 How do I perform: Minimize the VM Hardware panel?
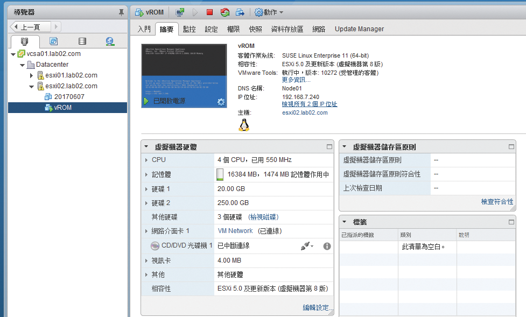329,147
